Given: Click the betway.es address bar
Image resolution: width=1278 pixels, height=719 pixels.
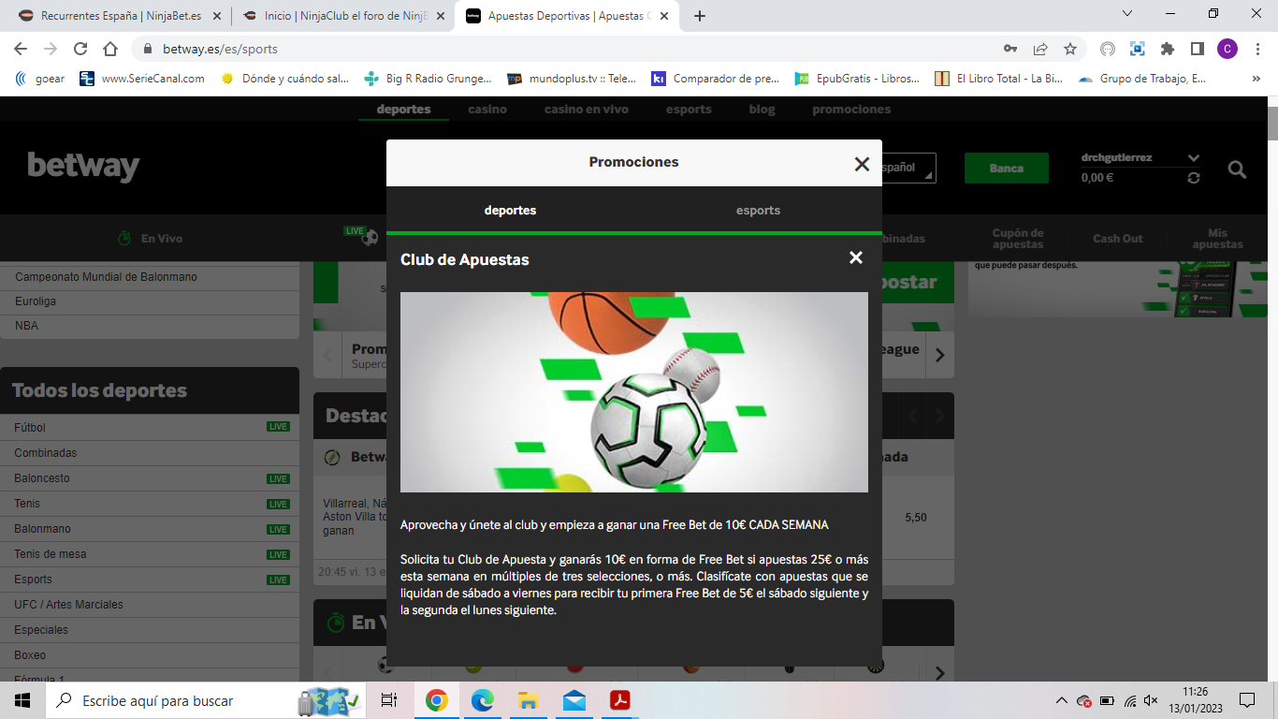Looking at the screenshot, I should 561,49.
